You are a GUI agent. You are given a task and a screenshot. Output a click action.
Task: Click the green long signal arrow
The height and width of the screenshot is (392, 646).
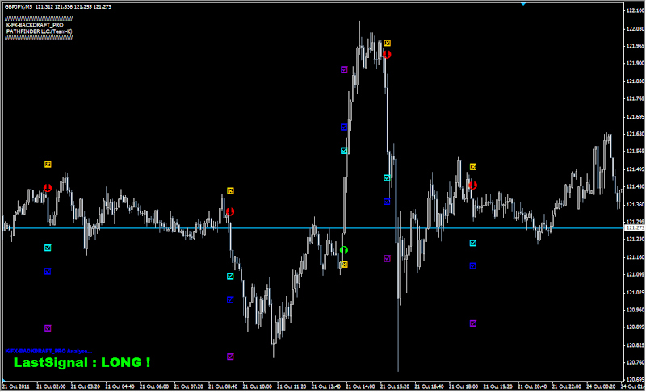(x=344, y=250)
